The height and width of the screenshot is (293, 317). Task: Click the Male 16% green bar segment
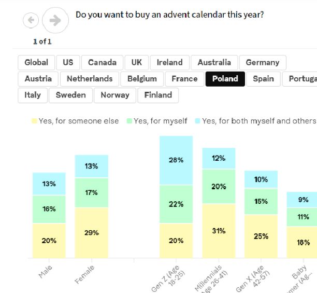point(49,209)
